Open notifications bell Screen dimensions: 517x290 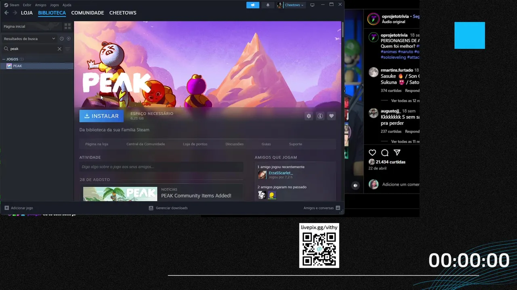pos(268,5)
